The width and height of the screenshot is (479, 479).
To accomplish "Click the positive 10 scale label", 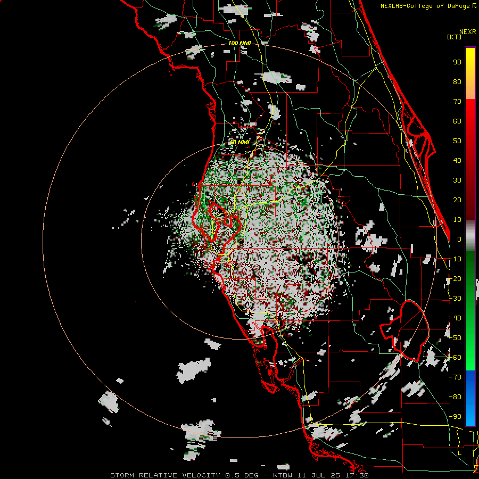I will pyautogui.click(x=457, y=220).
